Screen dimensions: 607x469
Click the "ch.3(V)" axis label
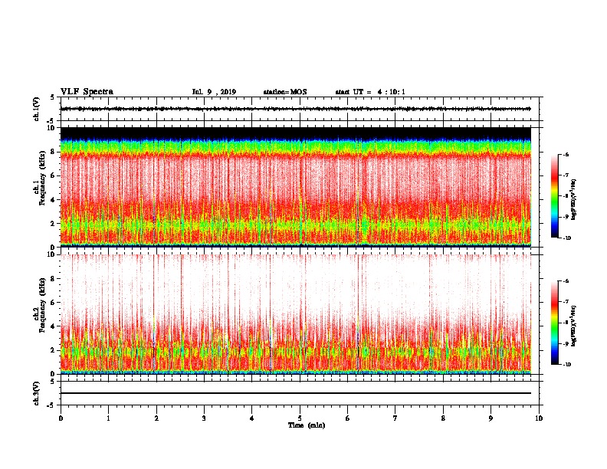tap(36, 393)
